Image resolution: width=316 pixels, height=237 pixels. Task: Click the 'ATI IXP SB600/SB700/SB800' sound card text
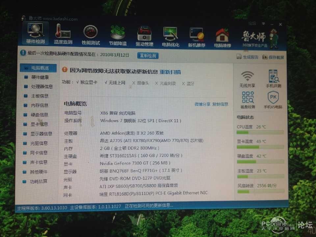tap(128, 186)
